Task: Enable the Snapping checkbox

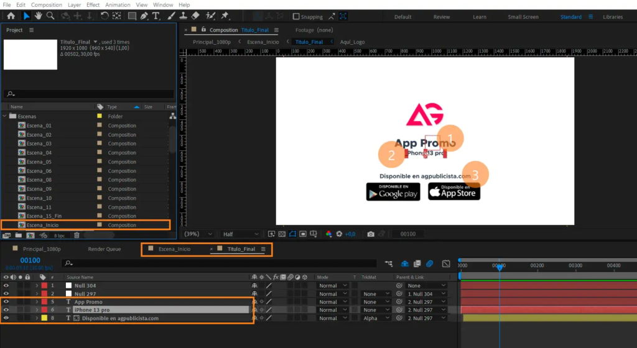Action: click(296, 17)
